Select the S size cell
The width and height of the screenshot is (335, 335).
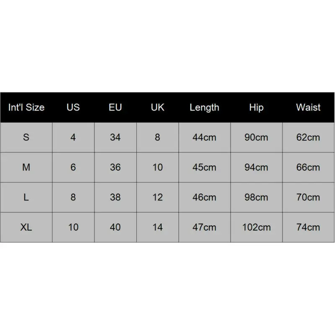point(26,137)
